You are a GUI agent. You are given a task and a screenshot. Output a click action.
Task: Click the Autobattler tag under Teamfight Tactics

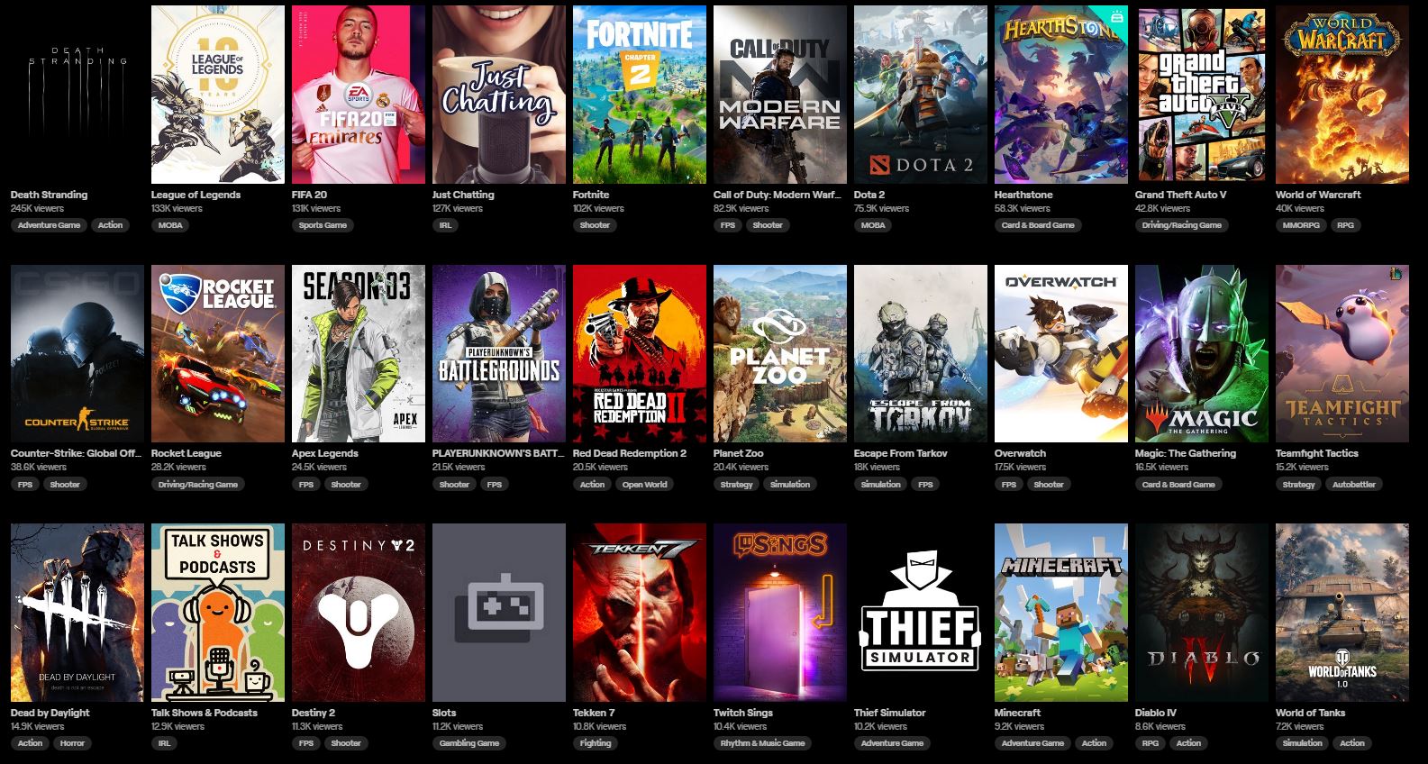pos(1354,485)
